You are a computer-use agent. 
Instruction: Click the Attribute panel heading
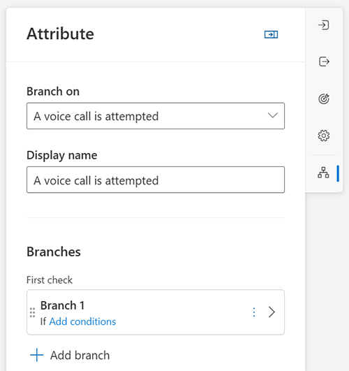(60, 34)
